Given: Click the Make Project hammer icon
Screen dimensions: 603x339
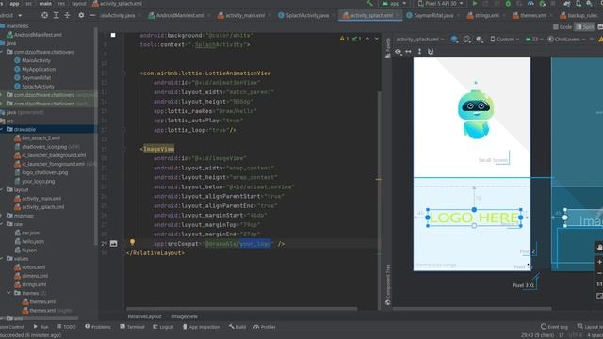Looking at the screenshot, I should click(369, 4).
